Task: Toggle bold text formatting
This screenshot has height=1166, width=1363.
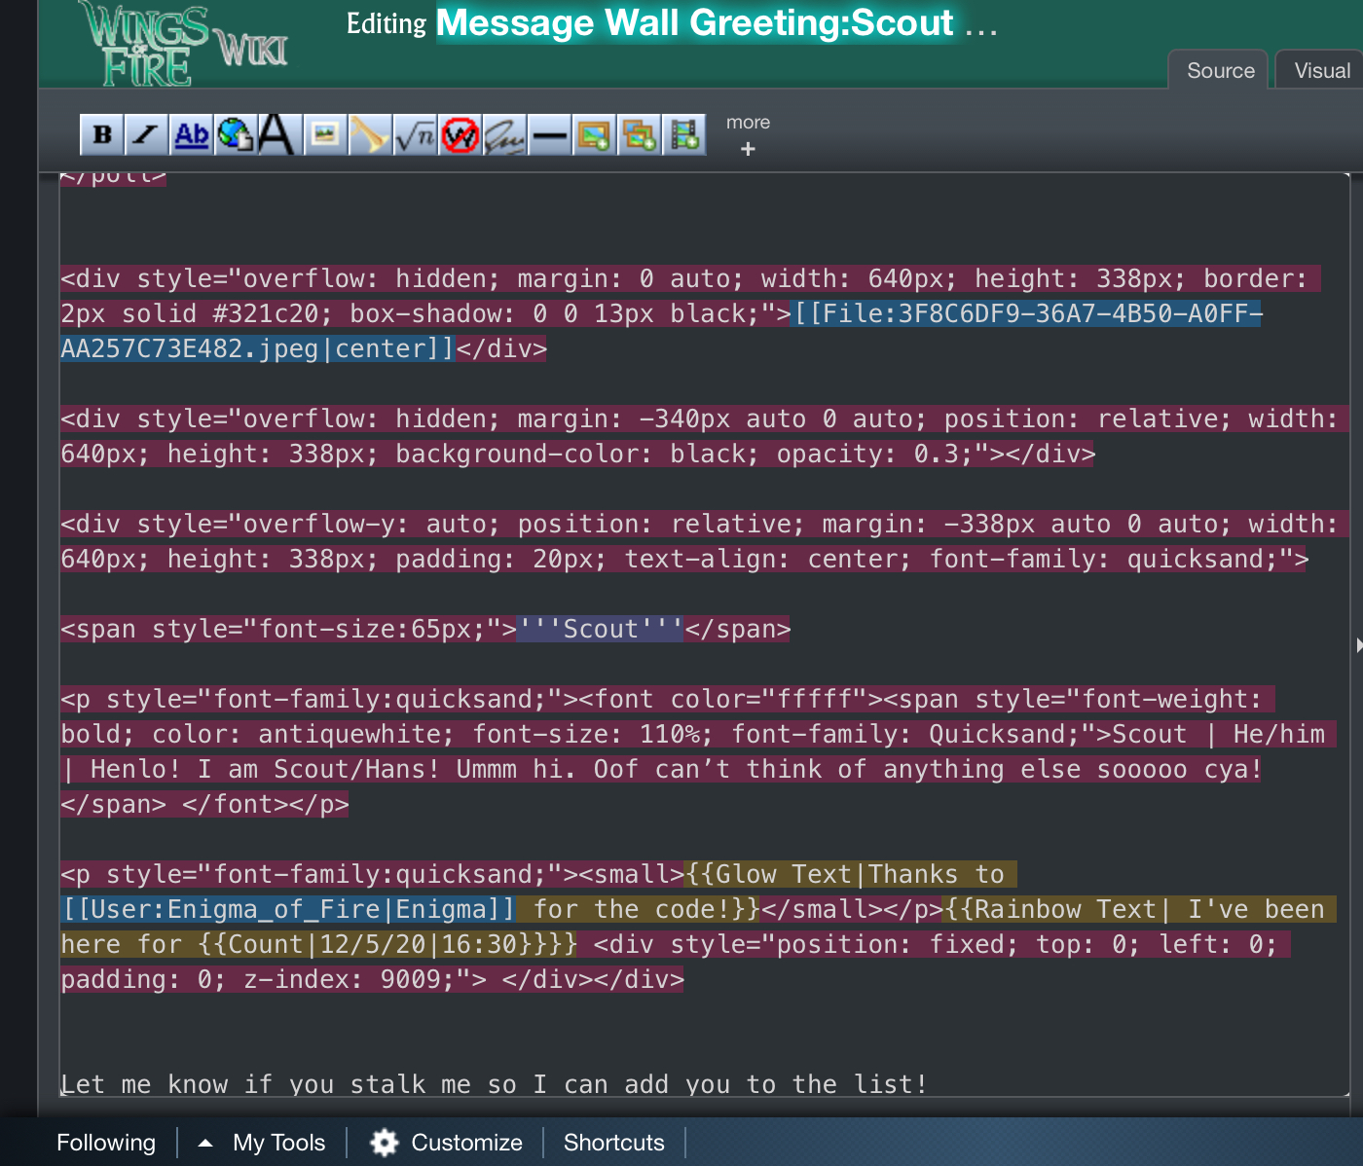Action: pos(102,135)
